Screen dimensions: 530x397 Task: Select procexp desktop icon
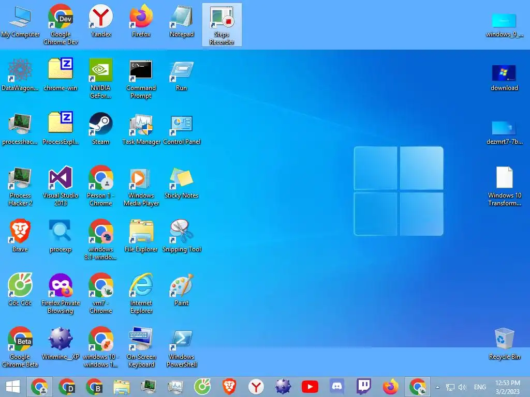pyautogui.click(x=61, y=236)
